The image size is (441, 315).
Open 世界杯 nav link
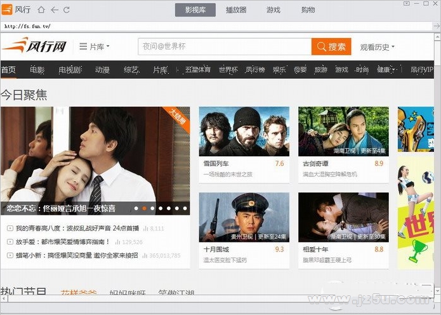tap(228, 69)
